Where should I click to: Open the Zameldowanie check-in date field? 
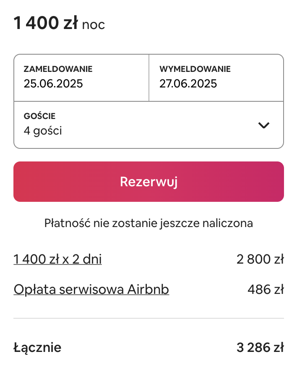click(x=81, y=78)
